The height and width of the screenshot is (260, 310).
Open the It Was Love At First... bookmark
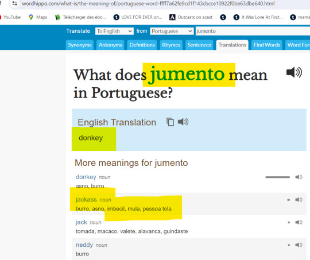pos(258,17)
